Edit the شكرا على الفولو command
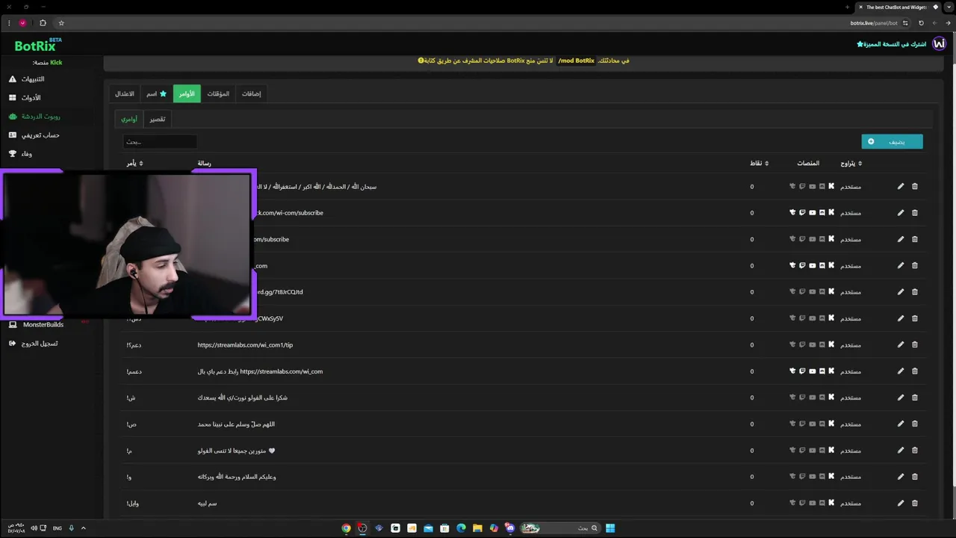 (x=901, y=398)
